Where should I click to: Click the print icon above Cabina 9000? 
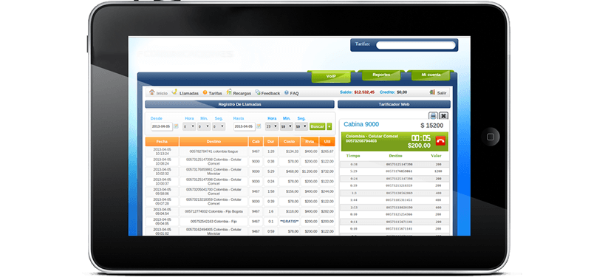point(433,116)
